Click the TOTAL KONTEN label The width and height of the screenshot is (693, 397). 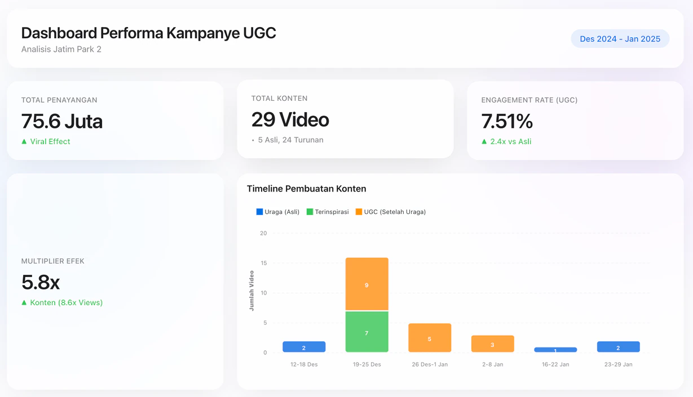click(x=280, y=99)
